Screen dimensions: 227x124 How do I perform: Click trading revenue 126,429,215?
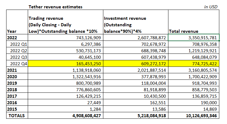65,96
